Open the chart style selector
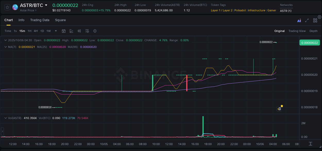Screen dimensions: 322x151 coord(71,31)
